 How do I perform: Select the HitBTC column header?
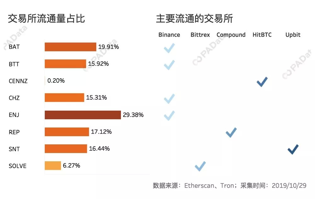click(x=262, y=35)
